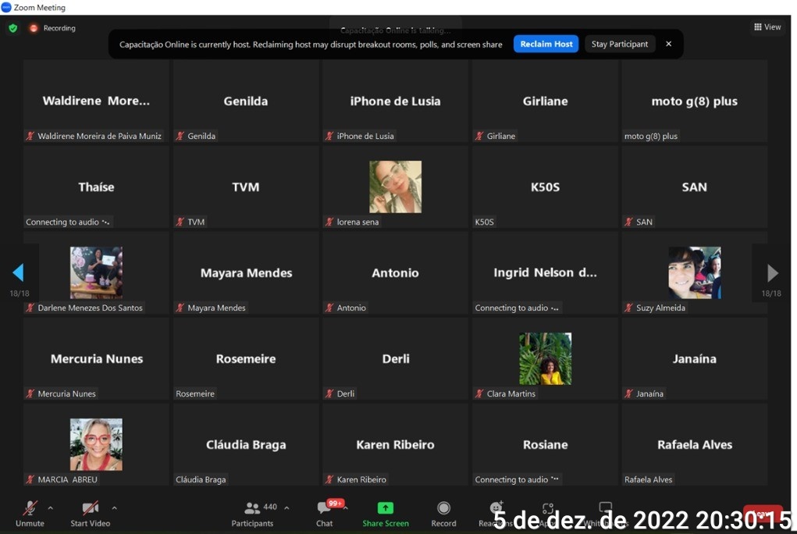The height and width of the screenshot is (534, 797).
Task: Select lorena sena's video thumbnail
Action: coord(395,187)
